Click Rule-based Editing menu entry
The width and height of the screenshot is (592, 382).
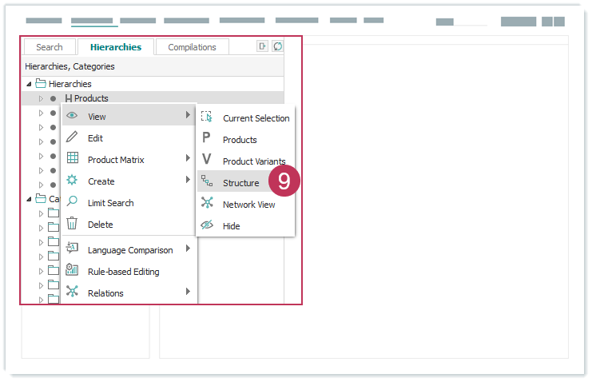click(x=123, y=272)
